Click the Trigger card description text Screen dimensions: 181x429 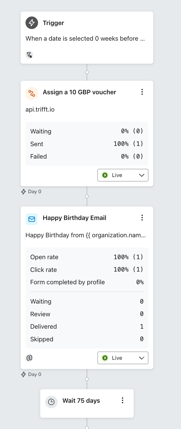(85, 39)
